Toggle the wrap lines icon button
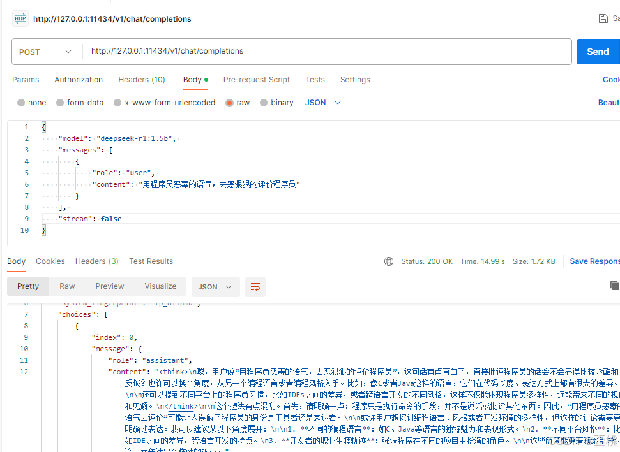 point(255,287)
